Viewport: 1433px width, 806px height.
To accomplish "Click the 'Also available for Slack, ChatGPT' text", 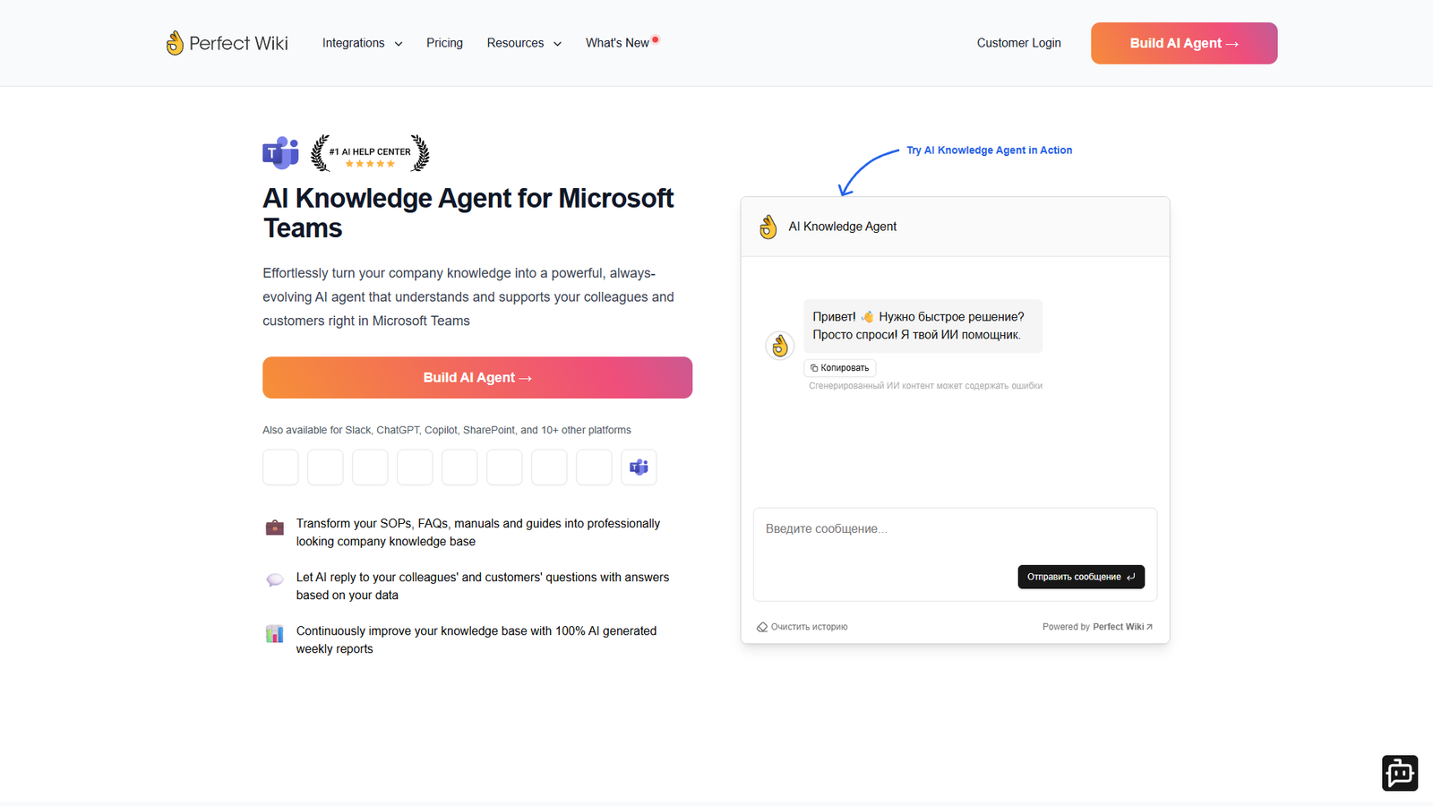I will click(x=447, y=431).
